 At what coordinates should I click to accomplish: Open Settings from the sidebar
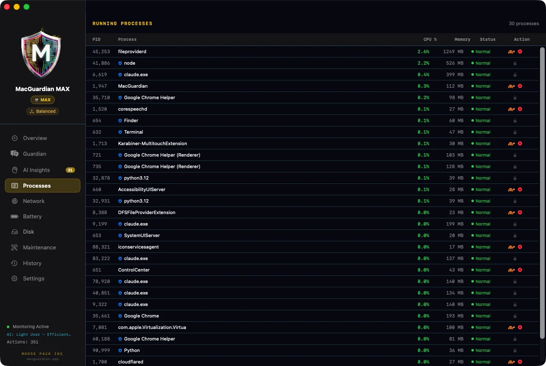[x=43, y=279]
